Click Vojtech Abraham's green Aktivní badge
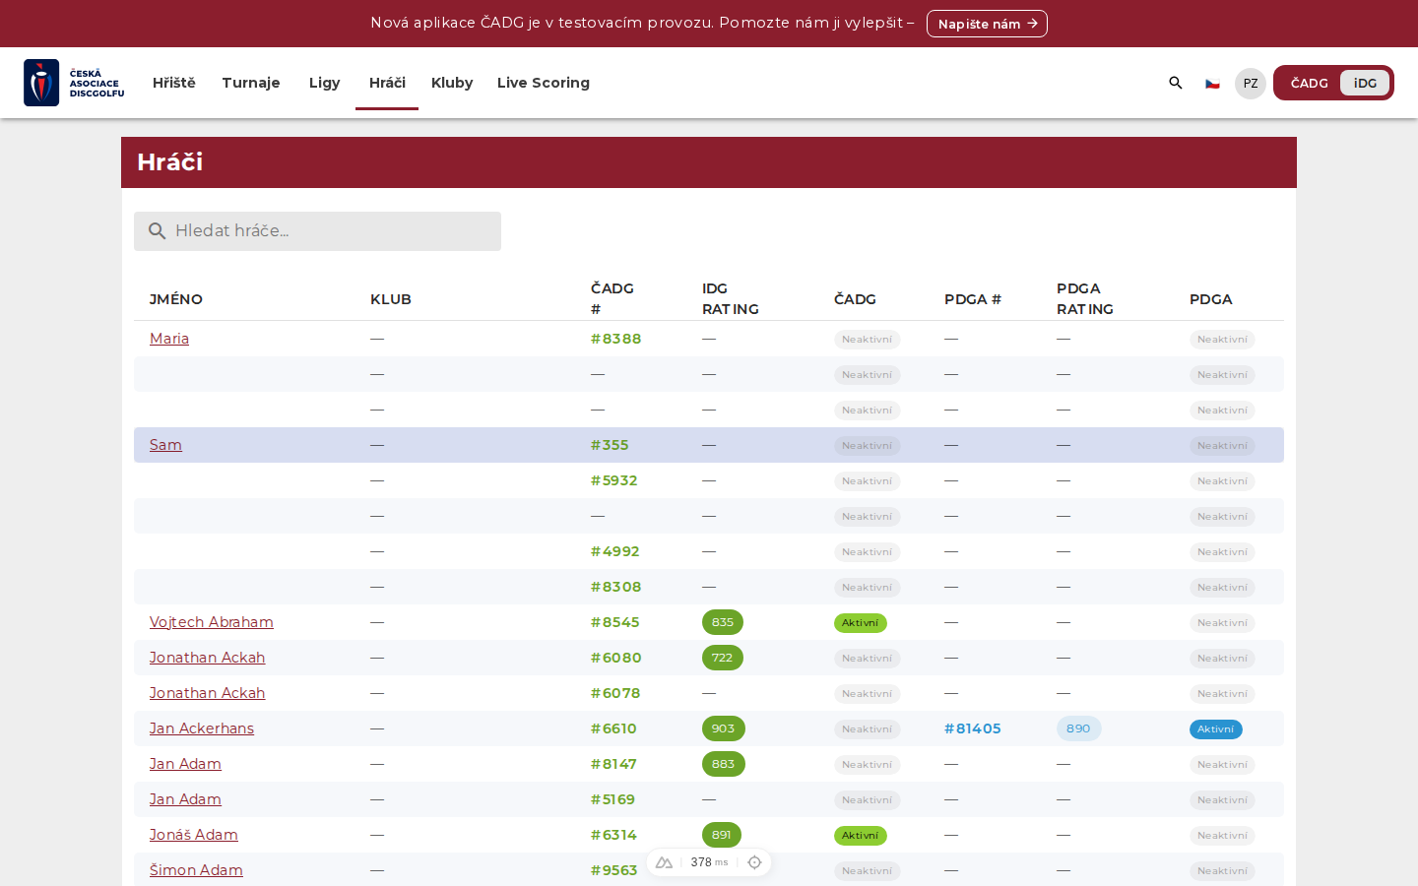Image resolution: width=1418 pixels, height=886 pixels. (861, 623)
